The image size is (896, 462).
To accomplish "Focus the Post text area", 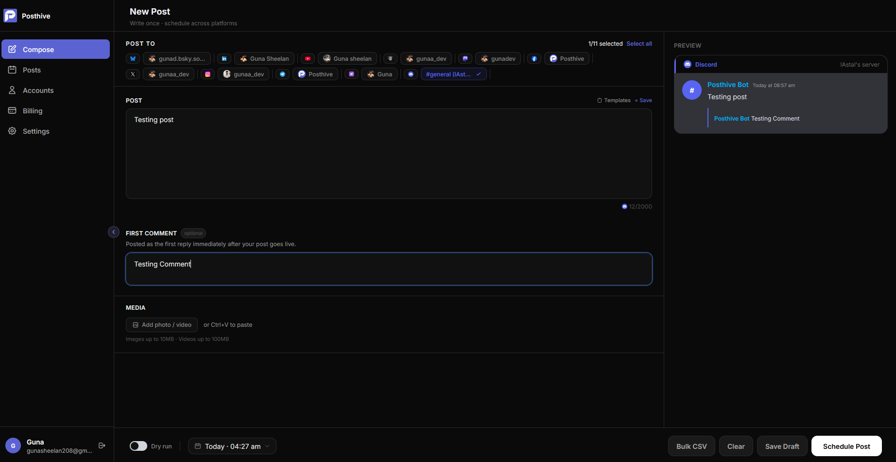I will 389,154.
